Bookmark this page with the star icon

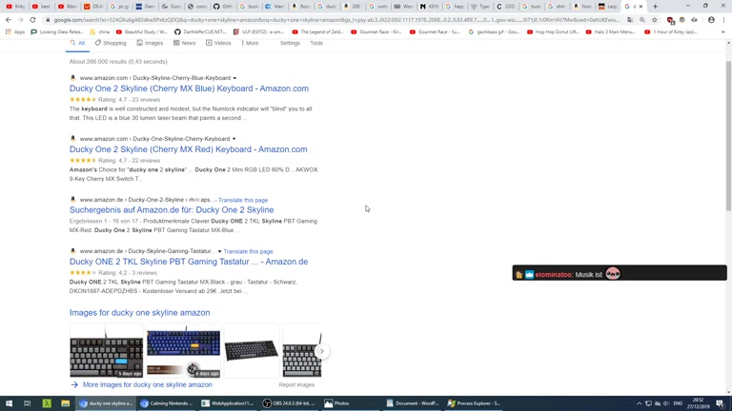pos(655,20)
